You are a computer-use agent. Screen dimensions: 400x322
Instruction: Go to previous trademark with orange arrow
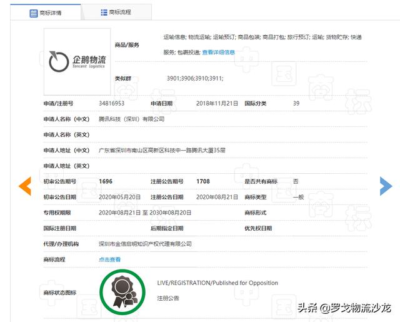25,186
